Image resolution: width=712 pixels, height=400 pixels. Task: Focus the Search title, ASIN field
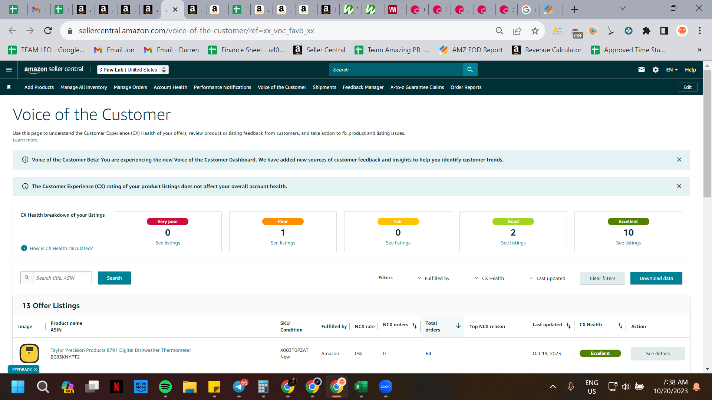click(x=62, y=278)
